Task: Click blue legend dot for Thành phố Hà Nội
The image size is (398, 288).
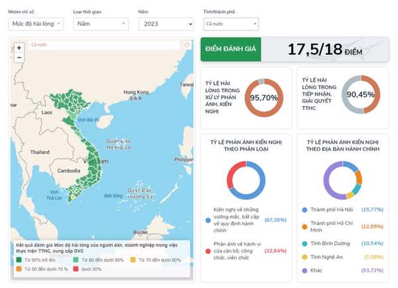Action: 304,210
